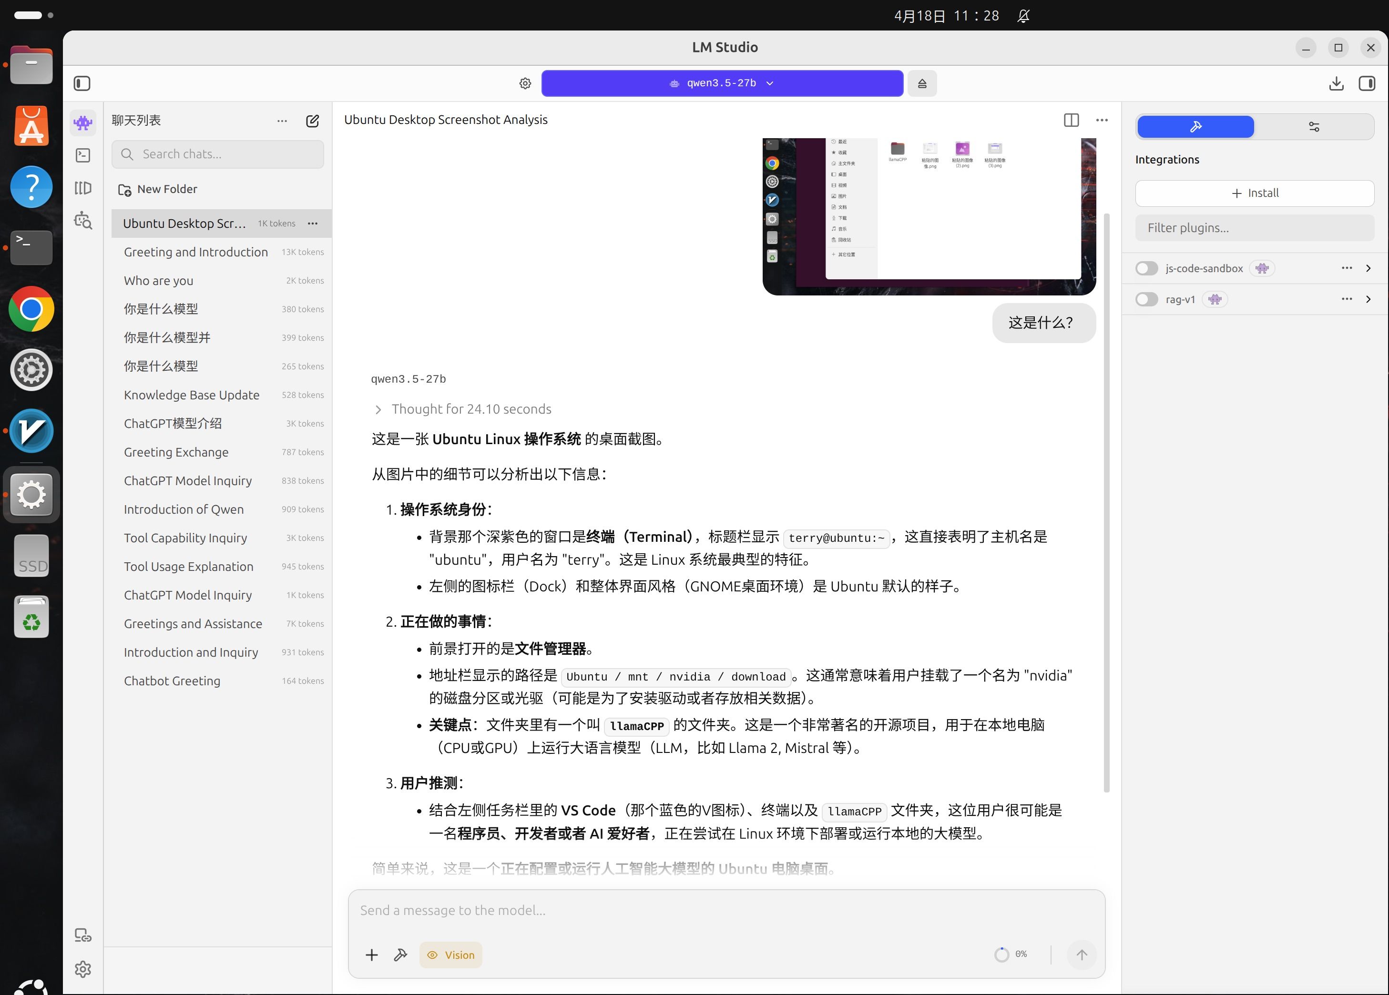Open Greeting and Introduction chat
Image resolution: width=1389 pixels, height=995 pixels.
[x=222, y=252]
